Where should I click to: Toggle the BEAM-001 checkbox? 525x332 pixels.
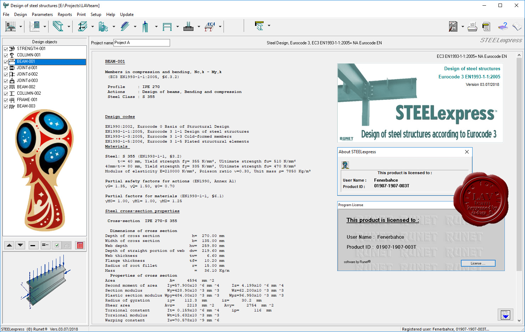6,62
